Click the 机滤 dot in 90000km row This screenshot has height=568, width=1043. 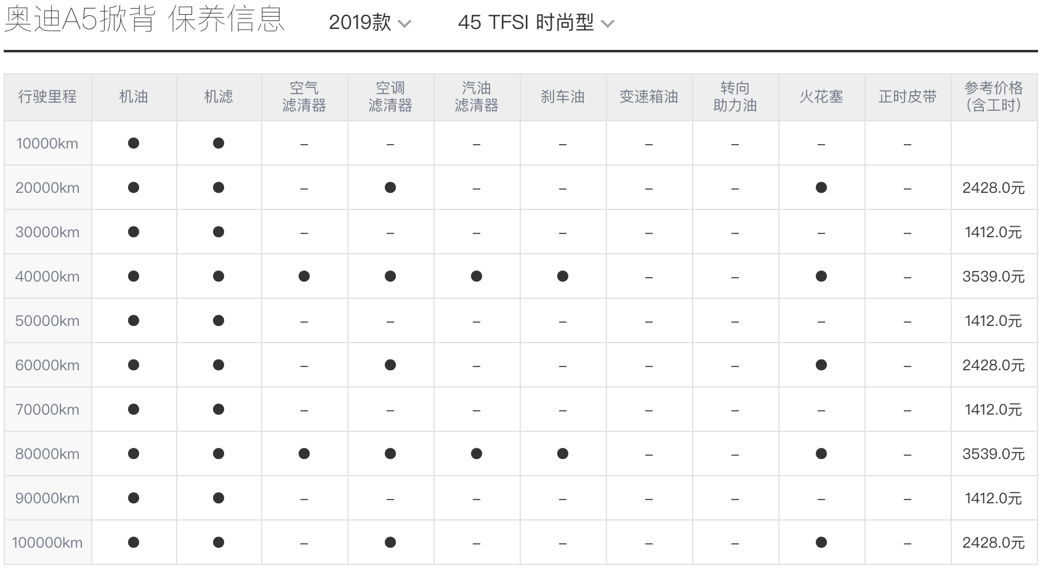[x=219, y=498]
